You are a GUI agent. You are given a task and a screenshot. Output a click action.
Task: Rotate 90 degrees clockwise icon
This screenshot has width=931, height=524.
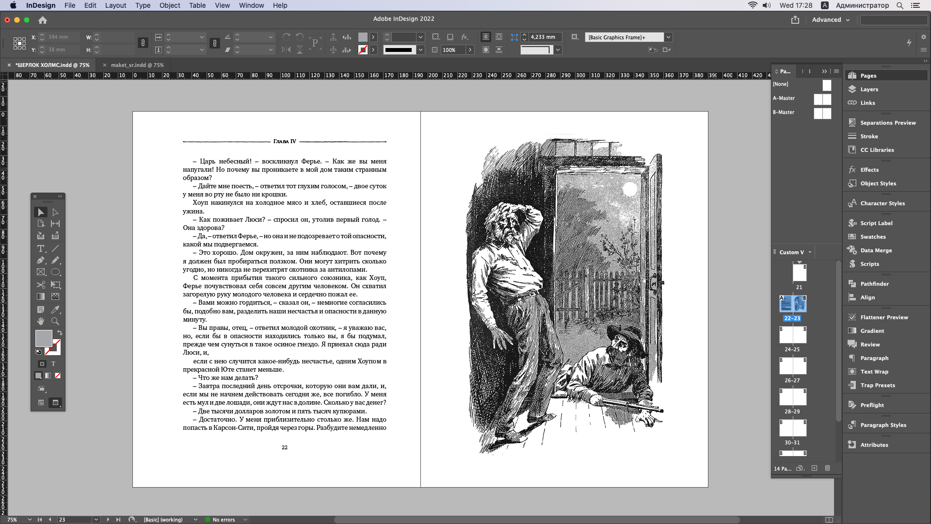click(x=286, y=37)
